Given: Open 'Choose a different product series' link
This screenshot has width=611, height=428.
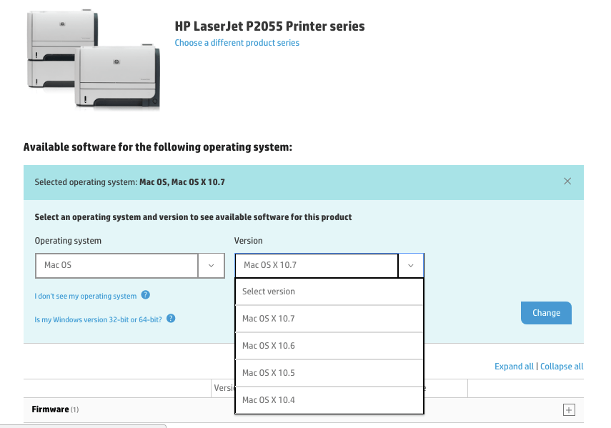Looking at the screenshot, I should [x=237, y=43].
